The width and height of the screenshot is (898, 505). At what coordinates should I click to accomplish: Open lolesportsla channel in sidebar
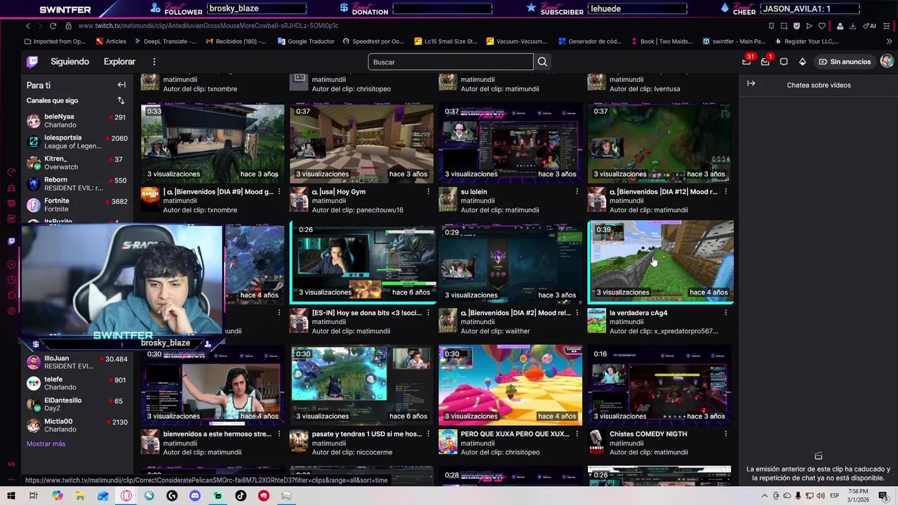point(76,142)
